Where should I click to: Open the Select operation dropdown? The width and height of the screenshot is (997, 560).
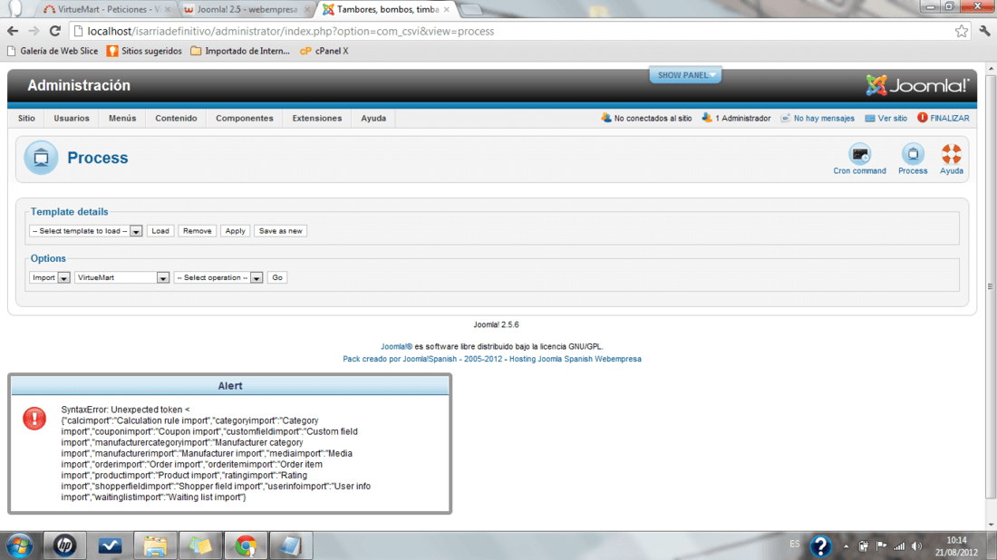218,278
